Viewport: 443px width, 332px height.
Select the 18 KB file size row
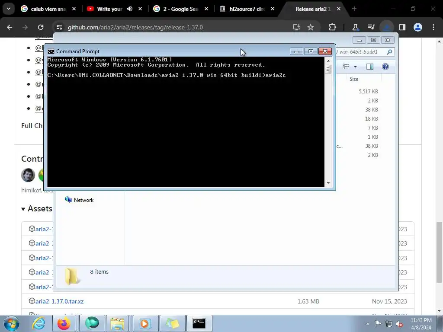[x=371, y=118]
